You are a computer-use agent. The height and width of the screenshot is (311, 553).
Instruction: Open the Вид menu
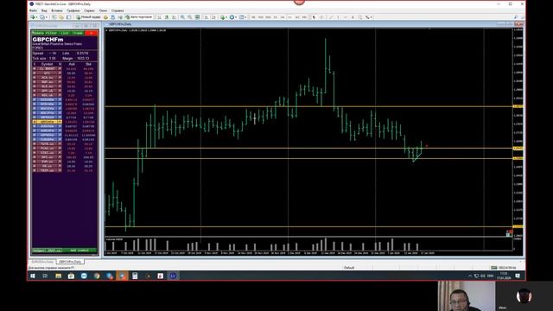click(44, 10)
